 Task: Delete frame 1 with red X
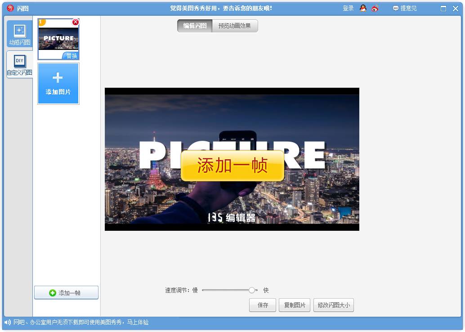pyautogui.click(x=76, y=22)
